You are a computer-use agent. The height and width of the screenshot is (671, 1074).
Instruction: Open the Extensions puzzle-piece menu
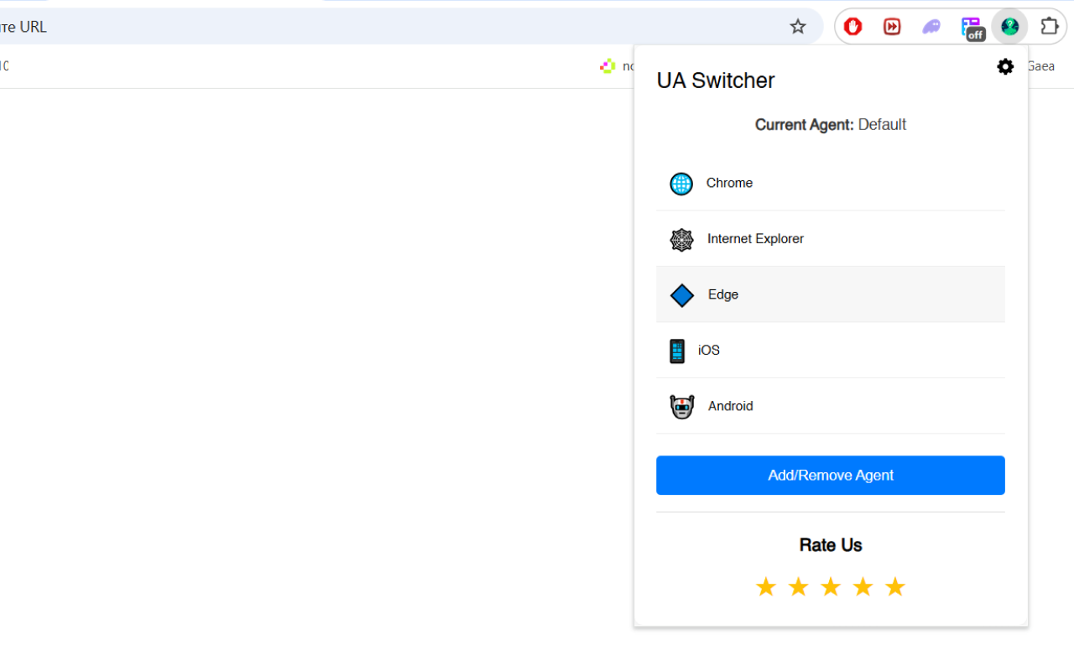[x=1050, y=27]
